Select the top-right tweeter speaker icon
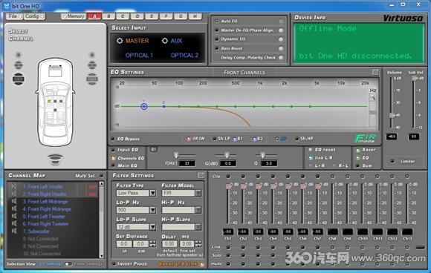Viewport: 431px width, 273px height. (x=92, y=55)
